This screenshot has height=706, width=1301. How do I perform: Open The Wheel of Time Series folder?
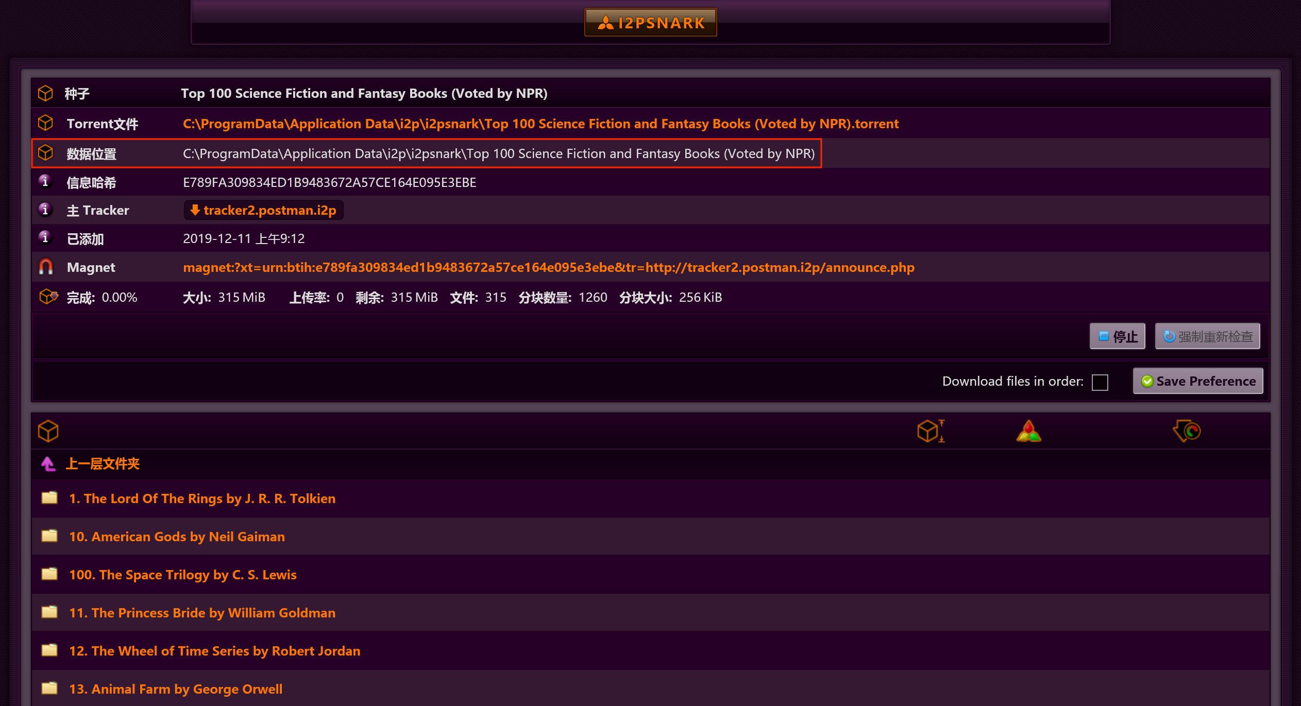[214, 651]
